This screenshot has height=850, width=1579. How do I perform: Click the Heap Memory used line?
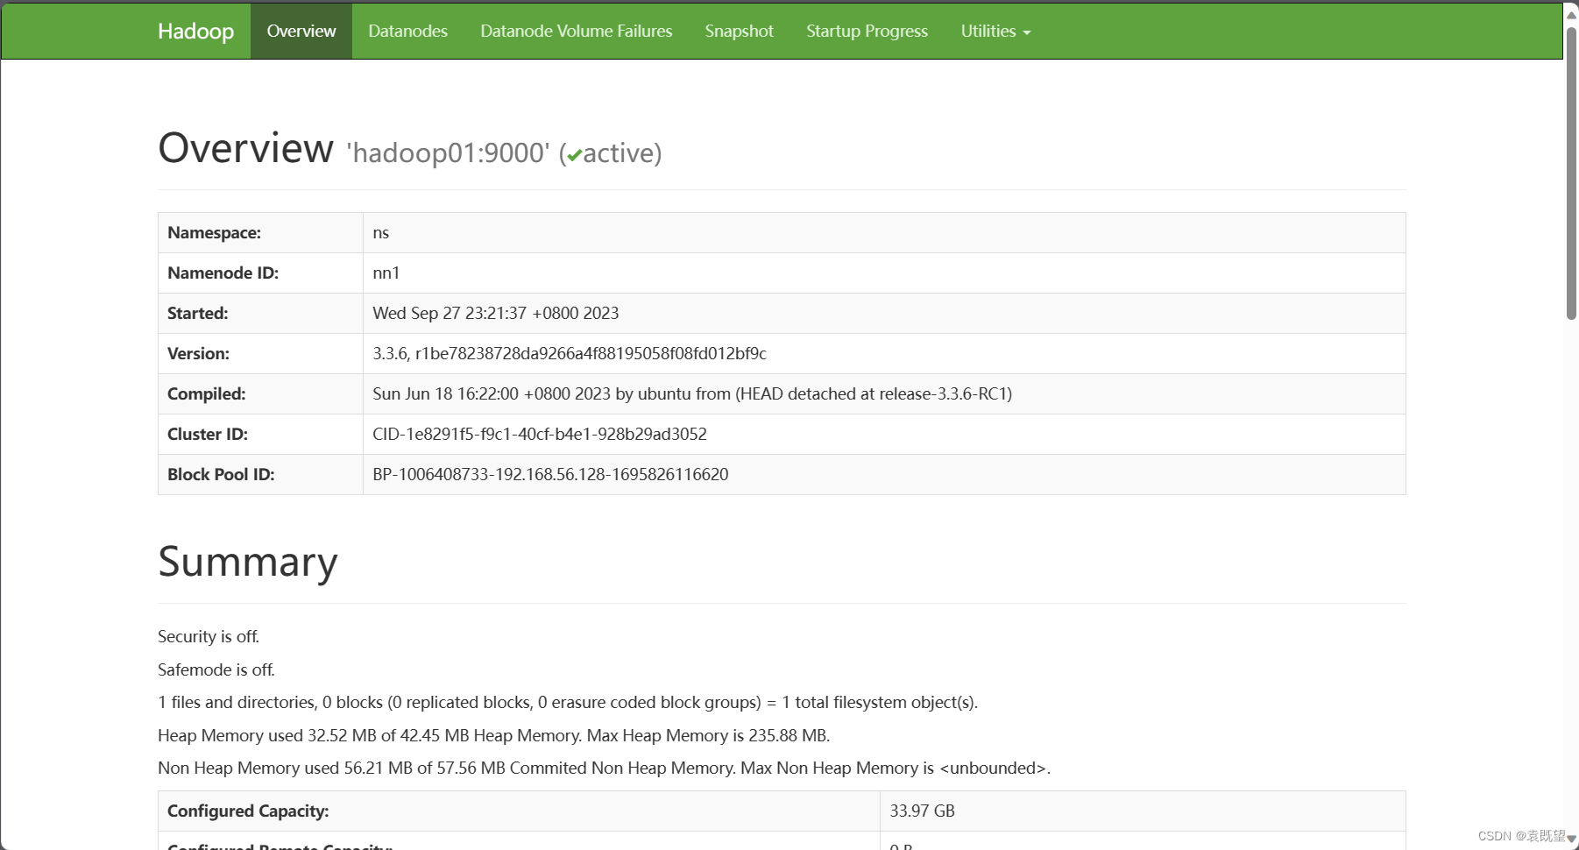[494, 736]
